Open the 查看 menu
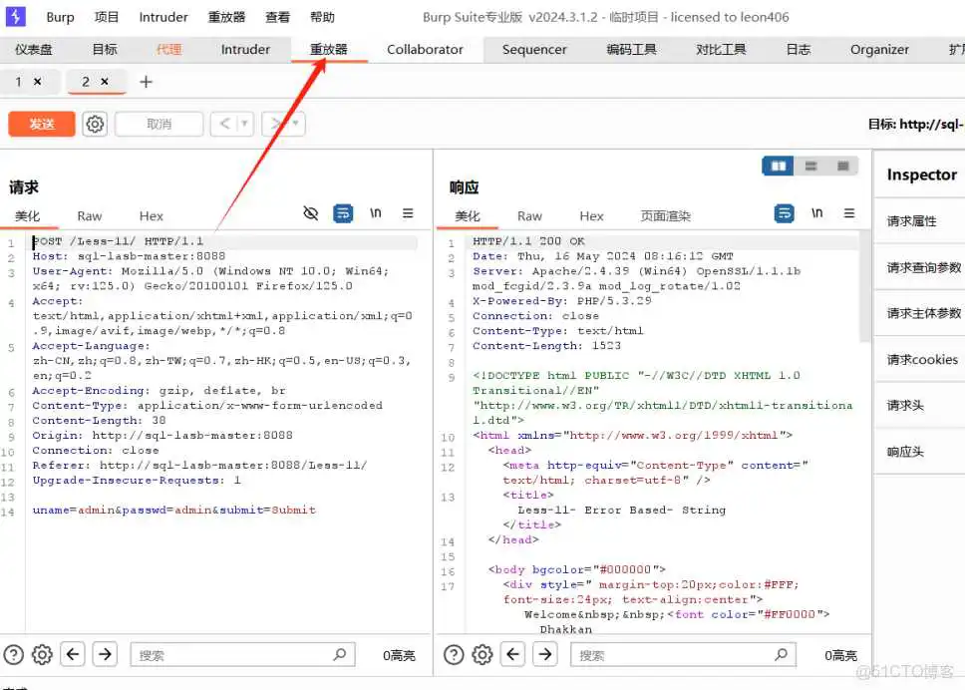Viewport: 965px width, 690px height. (x=277, y=17)
